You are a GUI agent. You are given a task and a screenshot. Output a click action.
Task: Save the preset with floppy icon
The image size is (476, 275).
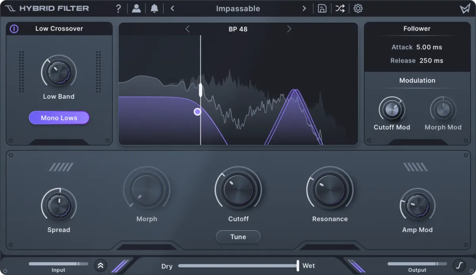322,9
